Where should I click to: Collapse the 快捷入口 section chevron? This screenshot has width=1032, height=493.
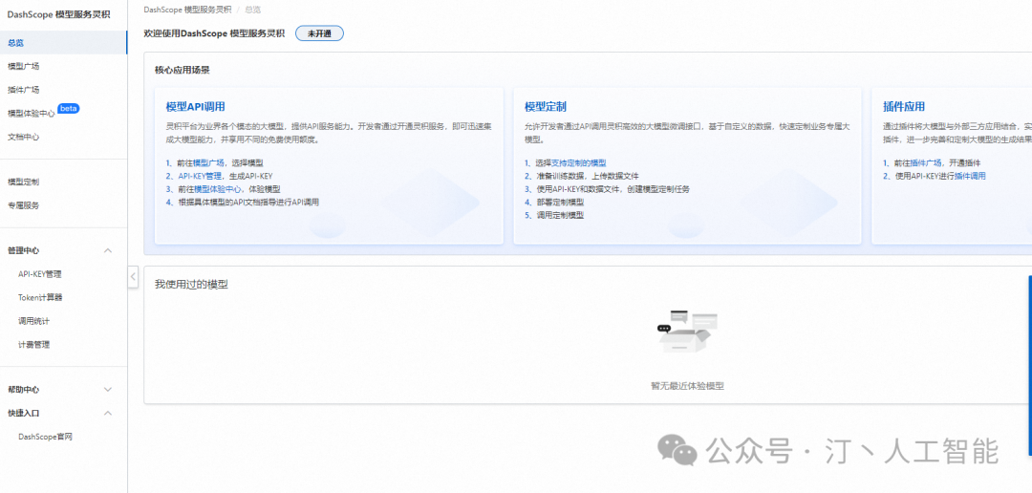(109, 414)
